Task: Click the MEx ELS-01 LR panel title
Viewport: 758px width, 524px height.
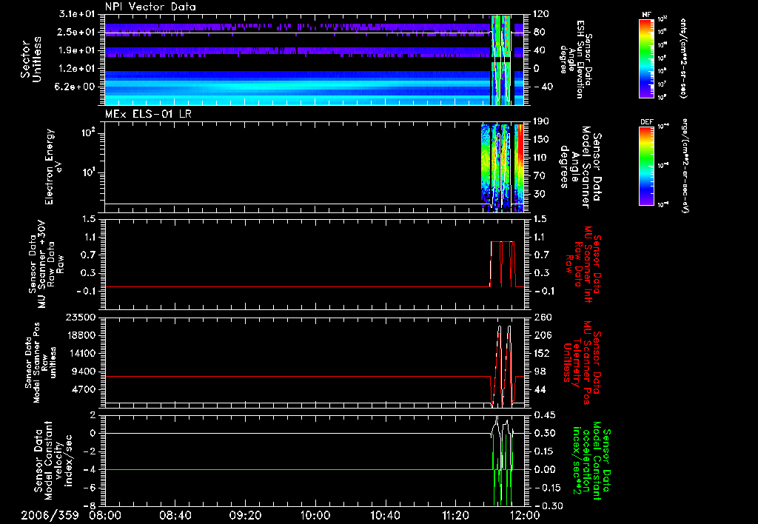Action: (x=147, y=114)
